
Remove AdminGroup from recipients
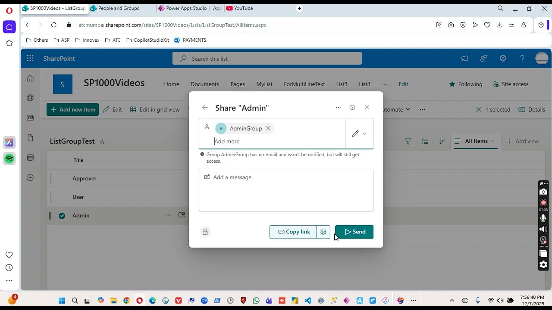coord(268,128)
